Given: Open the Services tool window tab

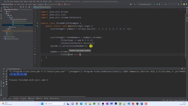Looking at the screenshot, I should (x=39, y=98).
